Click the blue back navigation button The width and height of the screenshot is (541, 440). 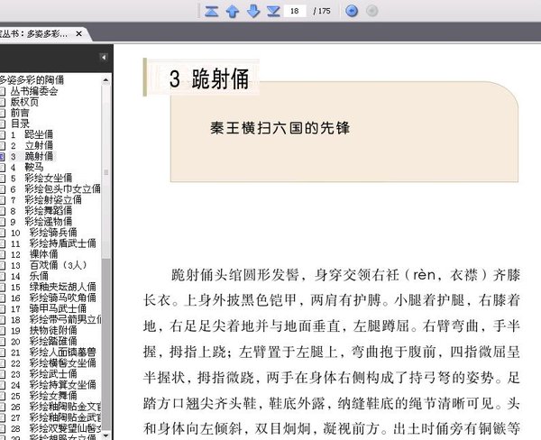(x=352, y=11)
